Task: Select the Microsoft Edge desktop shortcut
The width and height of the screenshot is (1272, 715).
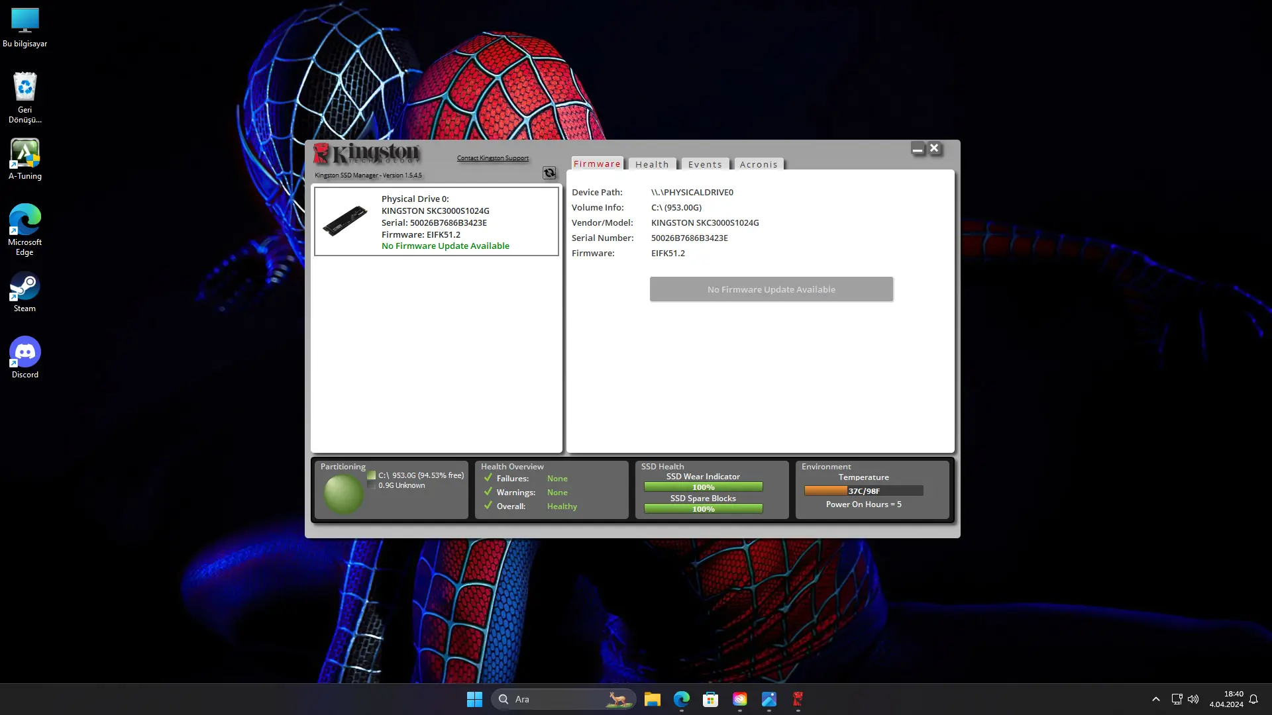Action: 25,230
